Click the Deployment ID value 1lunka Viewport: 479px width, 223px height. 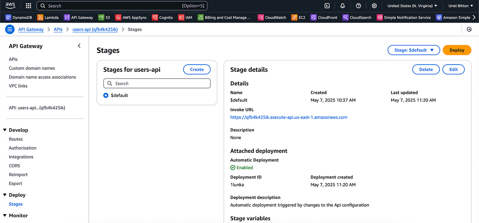[x=237, y=185]
